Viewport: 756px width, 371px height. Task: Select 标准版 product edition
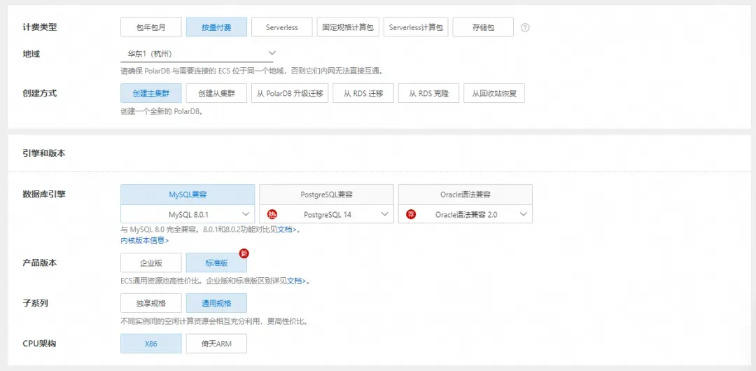pos(216,263)
